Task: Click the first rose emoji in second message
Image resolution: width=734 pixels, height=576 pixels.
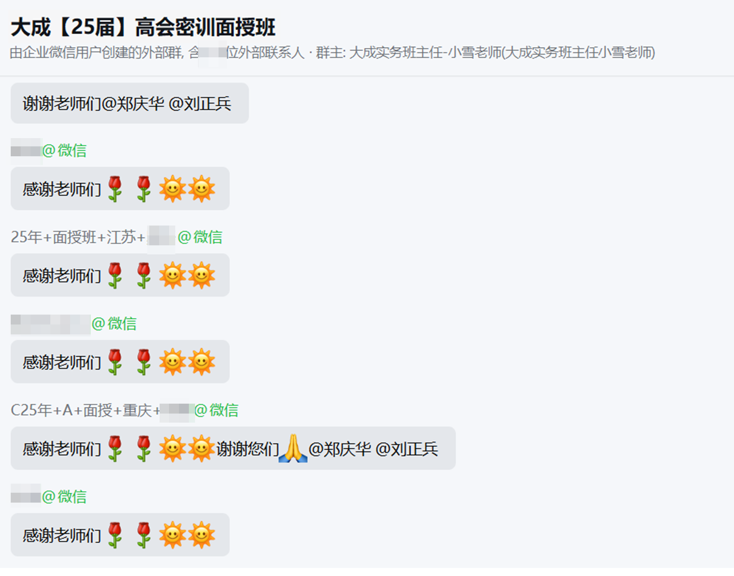Action: point(115,189)
